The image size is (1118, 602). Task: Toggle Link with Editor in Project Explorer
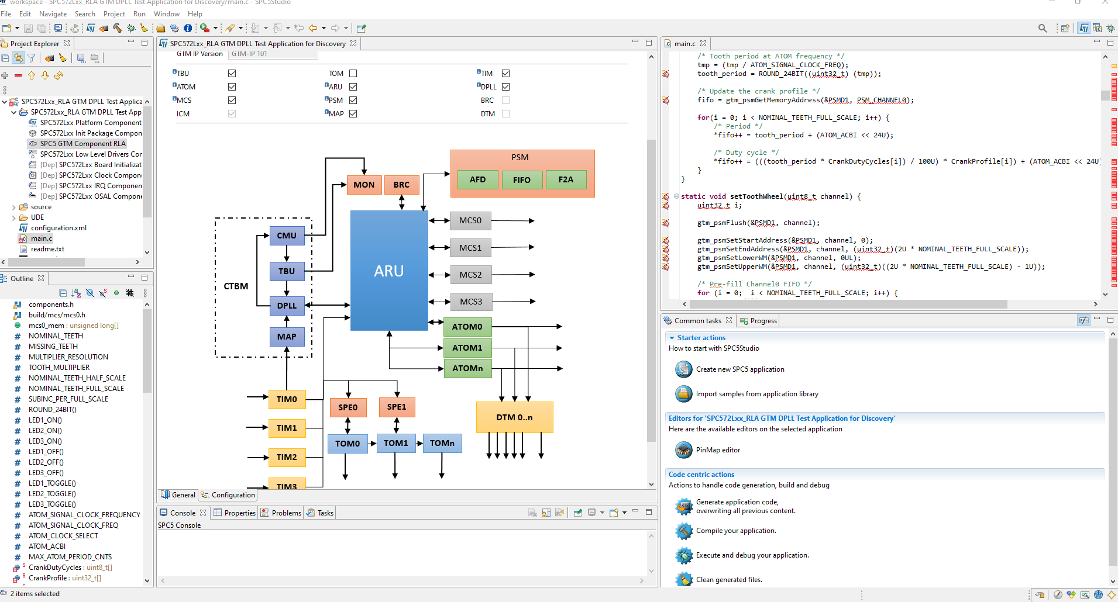coord(19,58)
